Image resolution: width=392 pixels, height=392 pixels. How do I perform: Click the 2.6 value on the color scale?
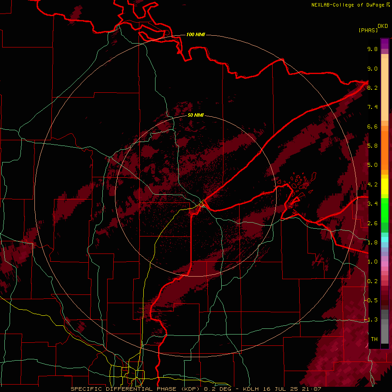(x=372, y=223)
